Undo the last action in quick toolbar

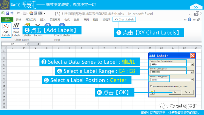coord(12,13)
